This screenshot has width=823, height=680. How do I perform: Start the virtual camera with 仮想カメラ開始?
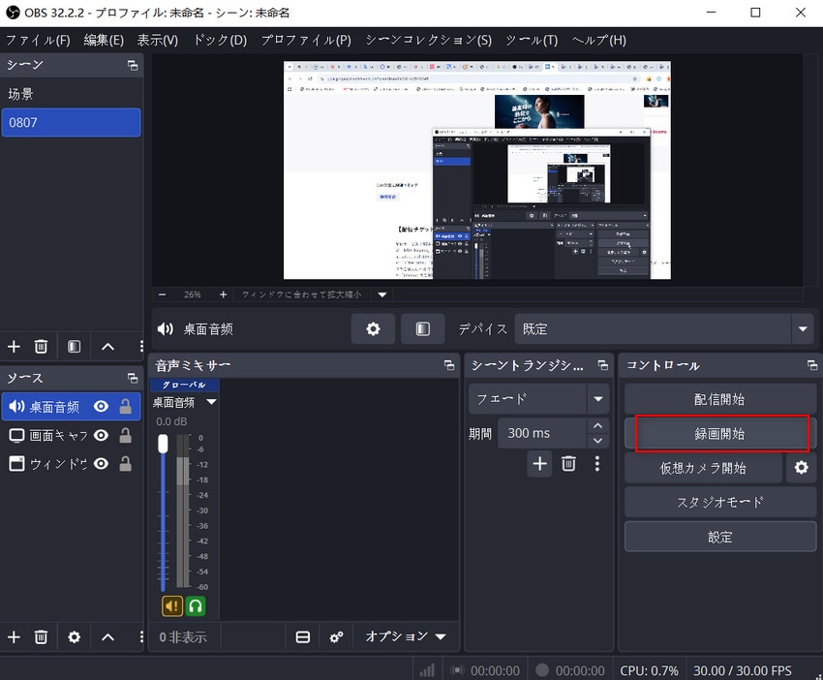703,467
